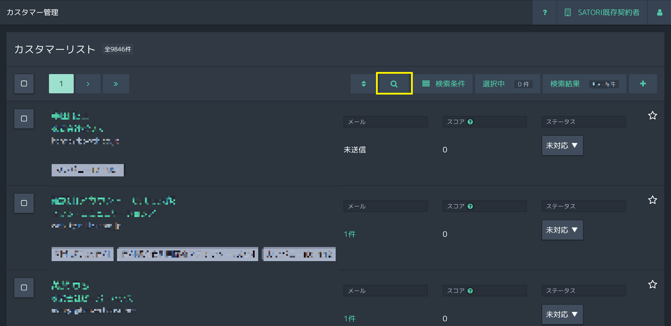Image resolution: width=671 pixels, height=326 pixels.
Task: Star the second customer as favorite
Action: (x=652, y=200)
